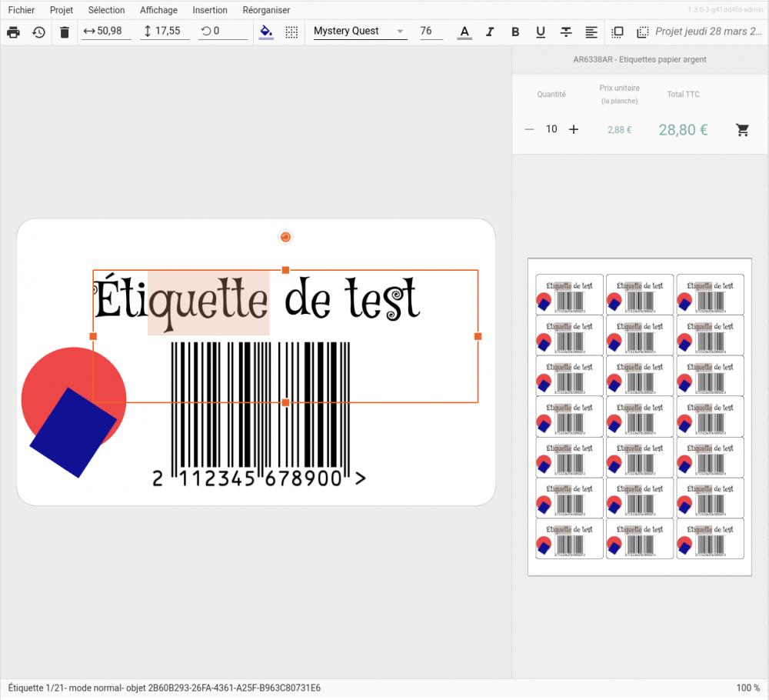Click the solid square with dotted outline icon
769x700 pixels.
click(x=618, y=32)
